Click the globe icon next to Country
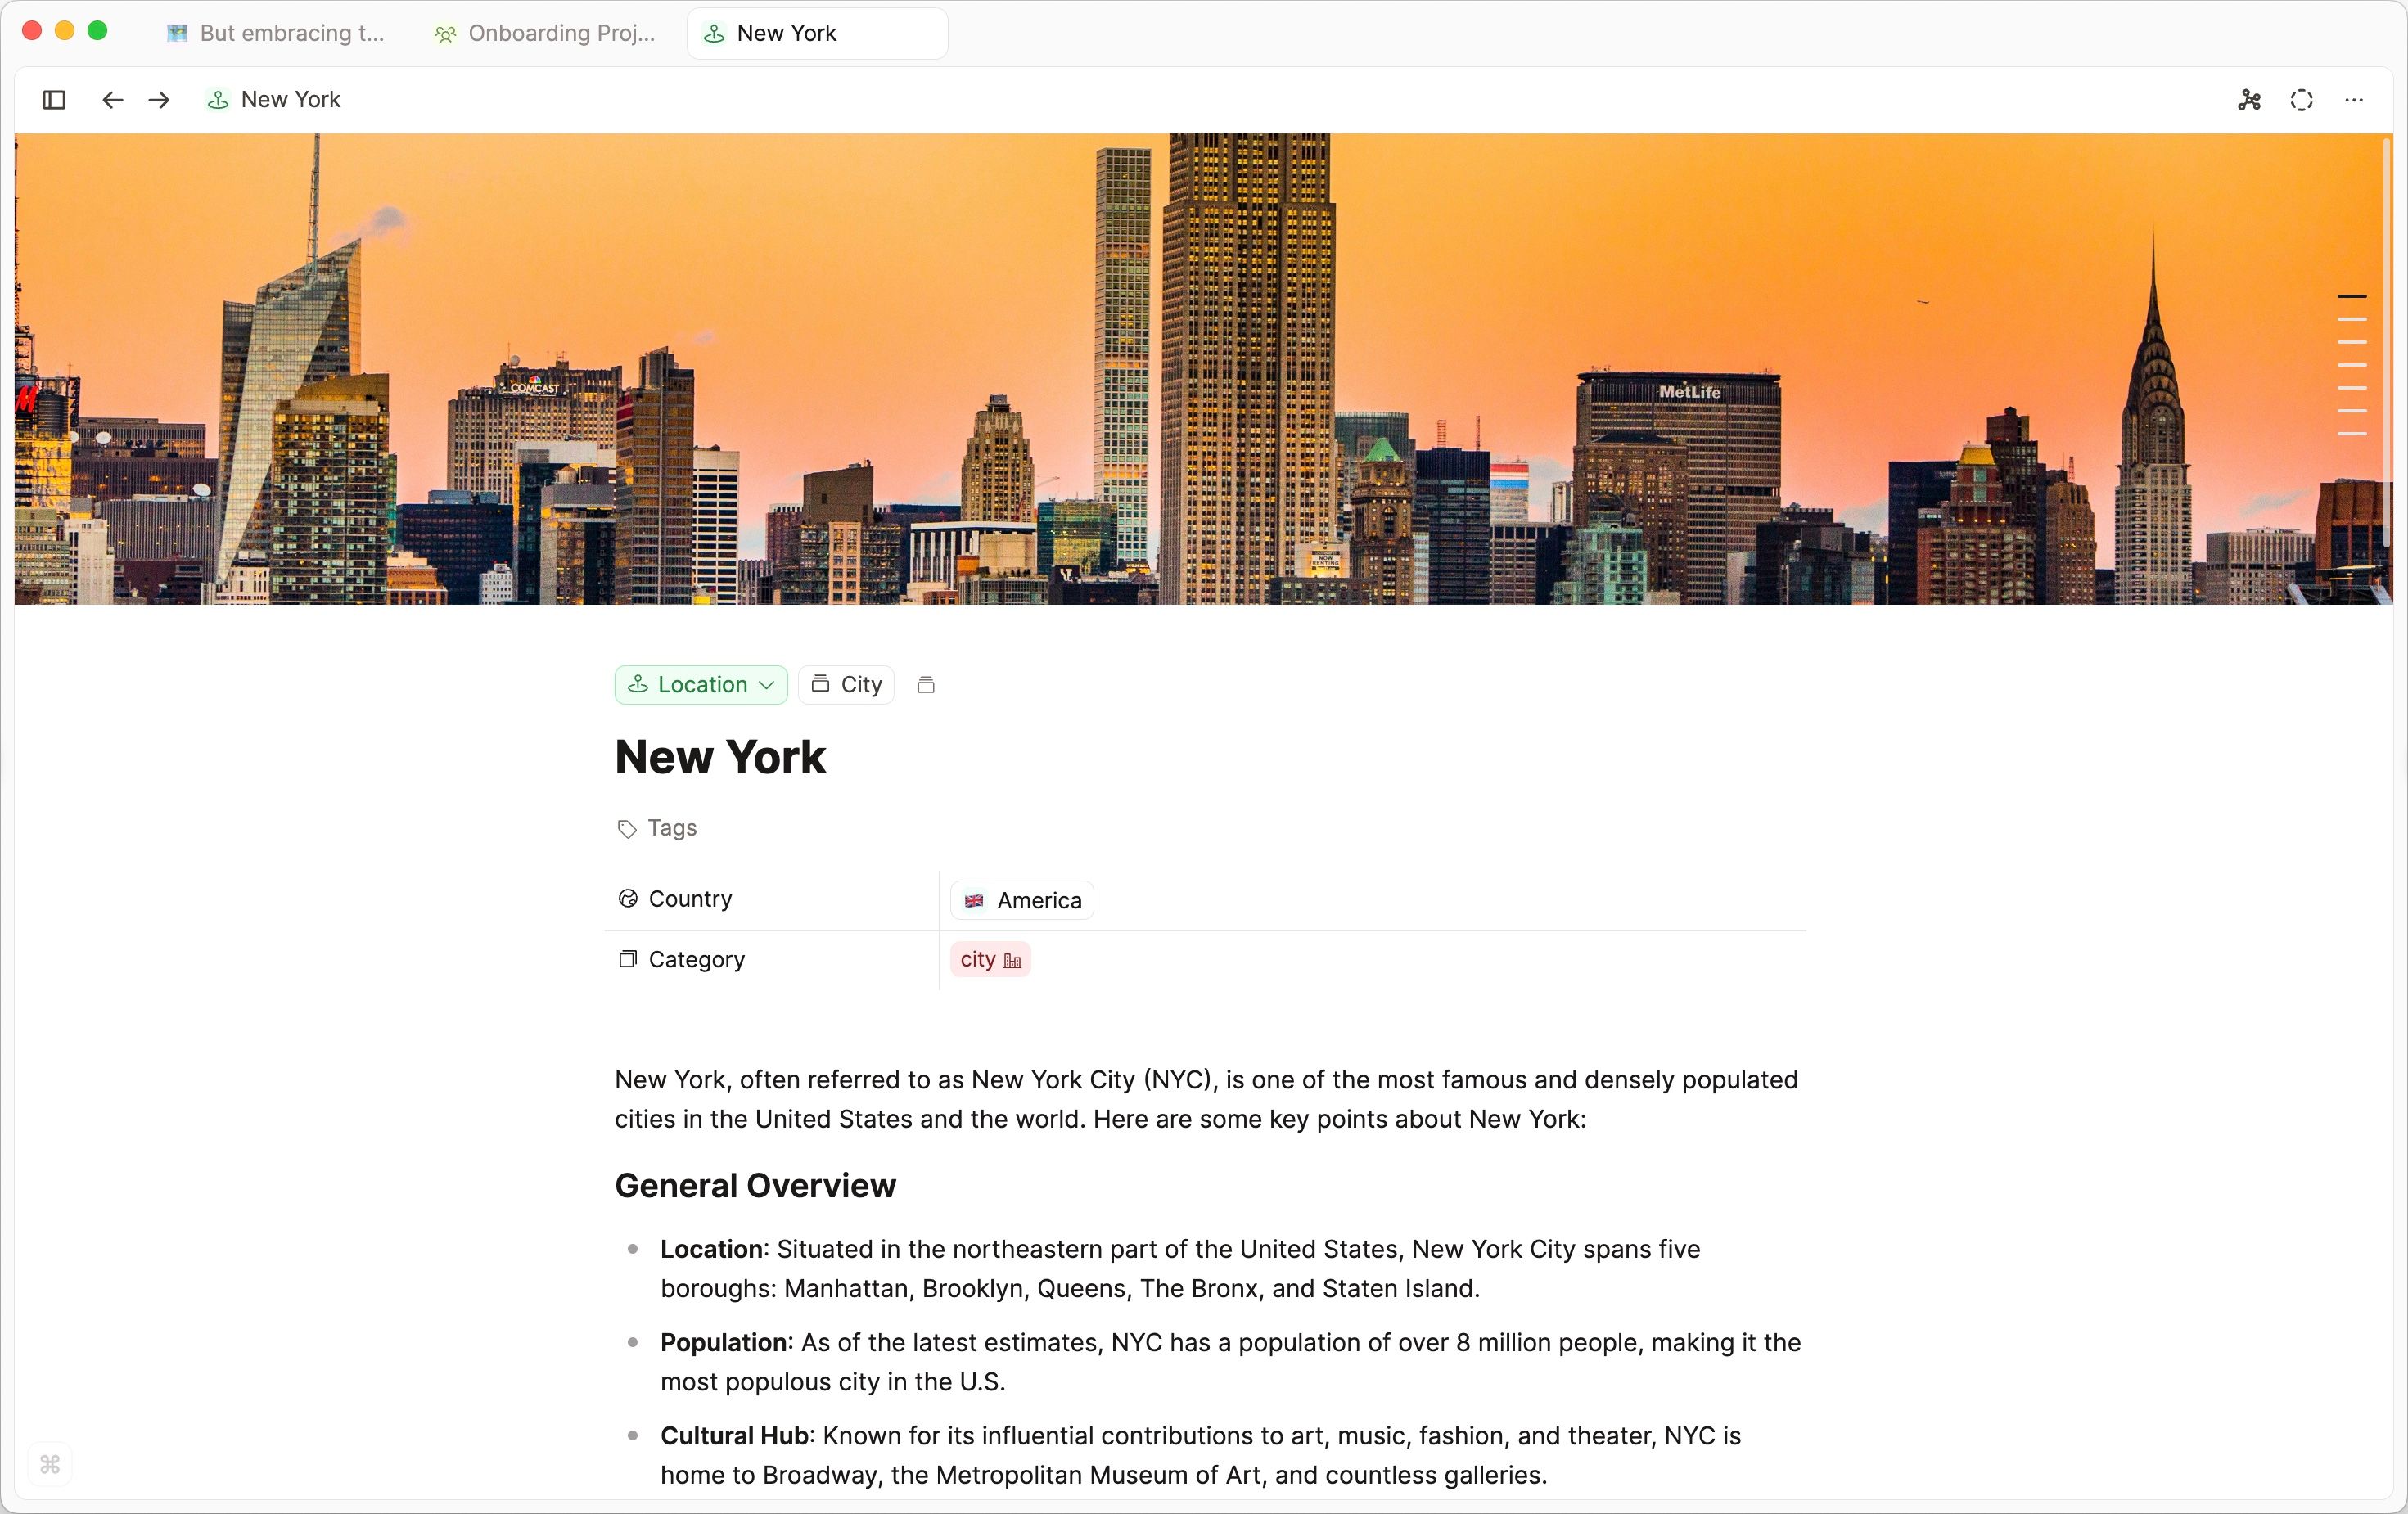Viewport: 2408px width, 1514px height. [x=628, y=899]
